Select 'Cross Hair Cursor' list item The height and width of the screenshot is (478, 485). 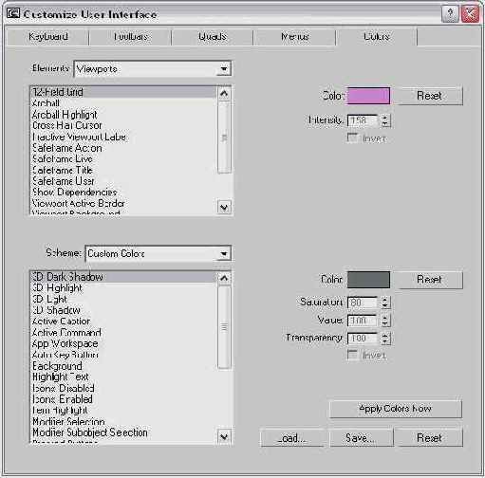(x=123, y=125)
